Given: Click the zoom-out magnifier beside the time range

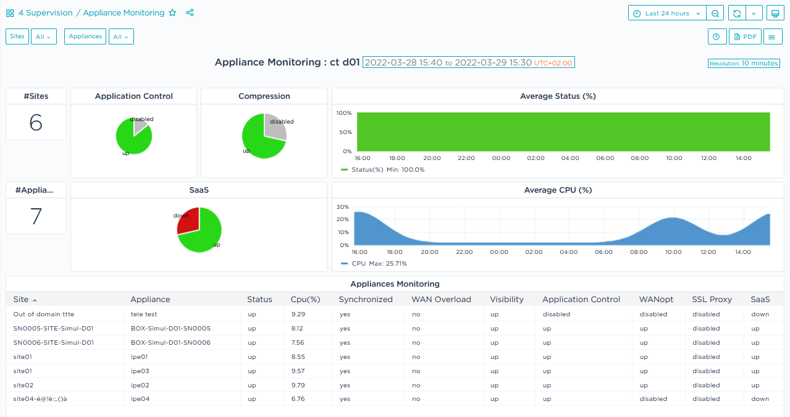Looking at the screenshot, I should (x=715, y=12).
